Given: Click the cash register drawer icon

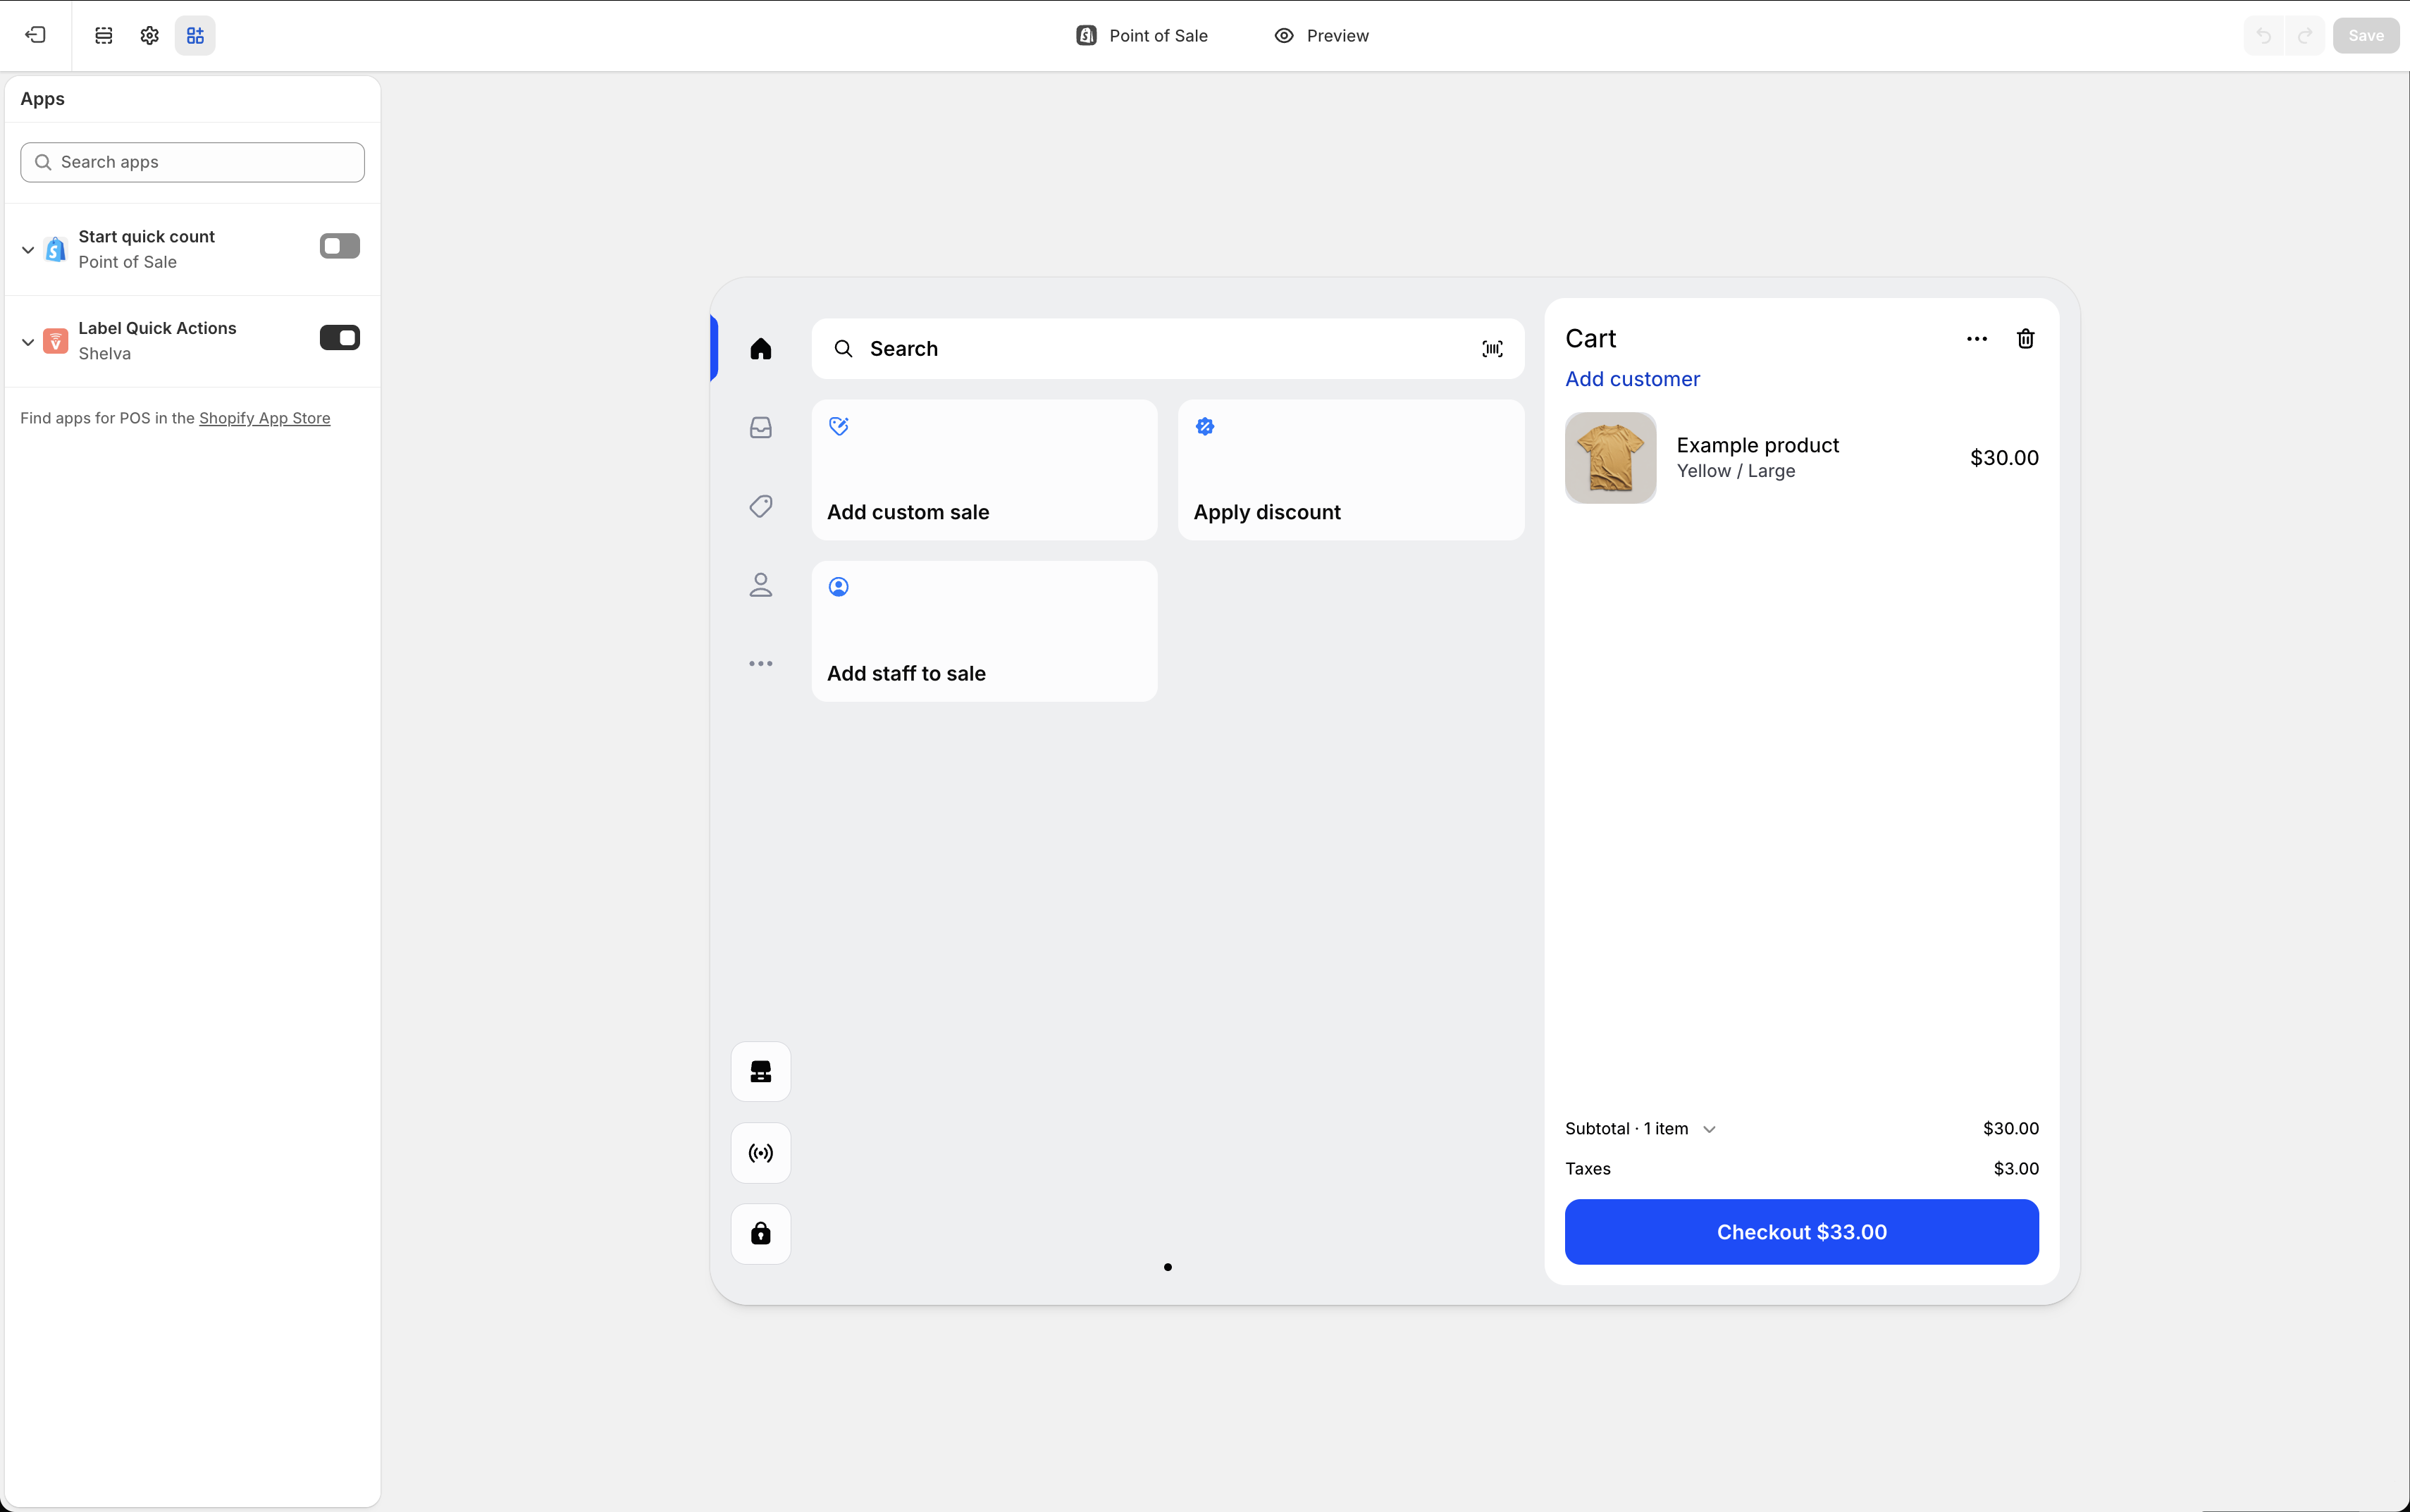Looking at the screenshot, I should click(761, 1072).
